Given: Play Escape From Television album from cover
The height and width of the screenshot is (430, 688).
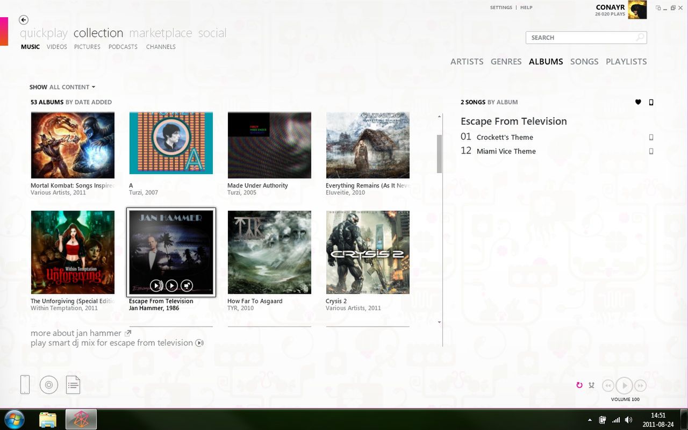Looking at the screenshot, I should point(171,285).
